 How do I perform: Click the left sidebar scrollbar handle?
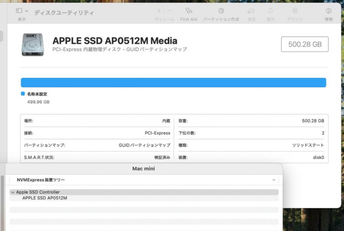pos(2,203)
